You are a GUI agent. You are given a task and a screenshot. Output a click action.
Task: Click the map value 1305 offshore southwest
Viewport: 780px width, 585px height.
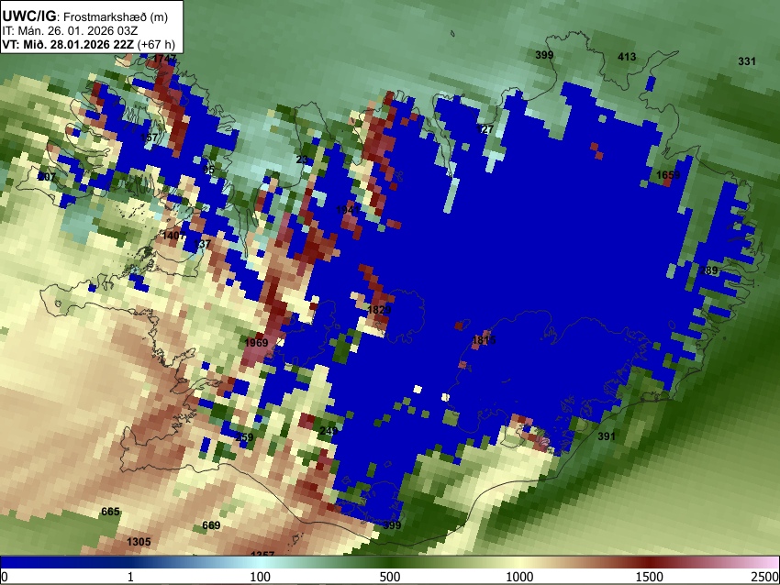pyautogui.click(x=139, y=542)
